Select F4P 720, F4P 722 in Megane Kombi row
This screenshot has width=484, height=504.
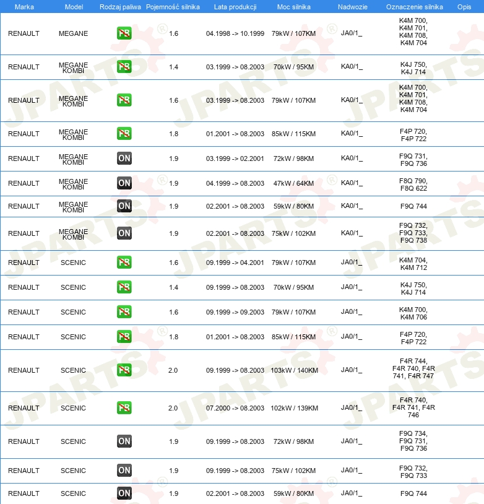(x=413, y=135)
